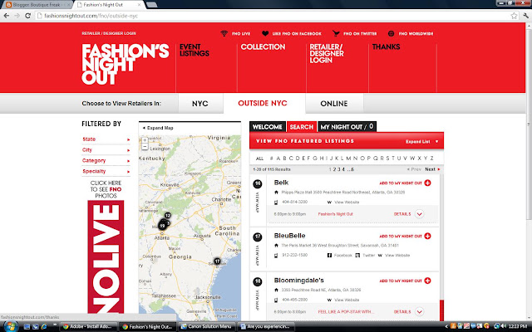Select the Outside NYC tab
This screenshot has height=332, width=532.
pos(263,103)
